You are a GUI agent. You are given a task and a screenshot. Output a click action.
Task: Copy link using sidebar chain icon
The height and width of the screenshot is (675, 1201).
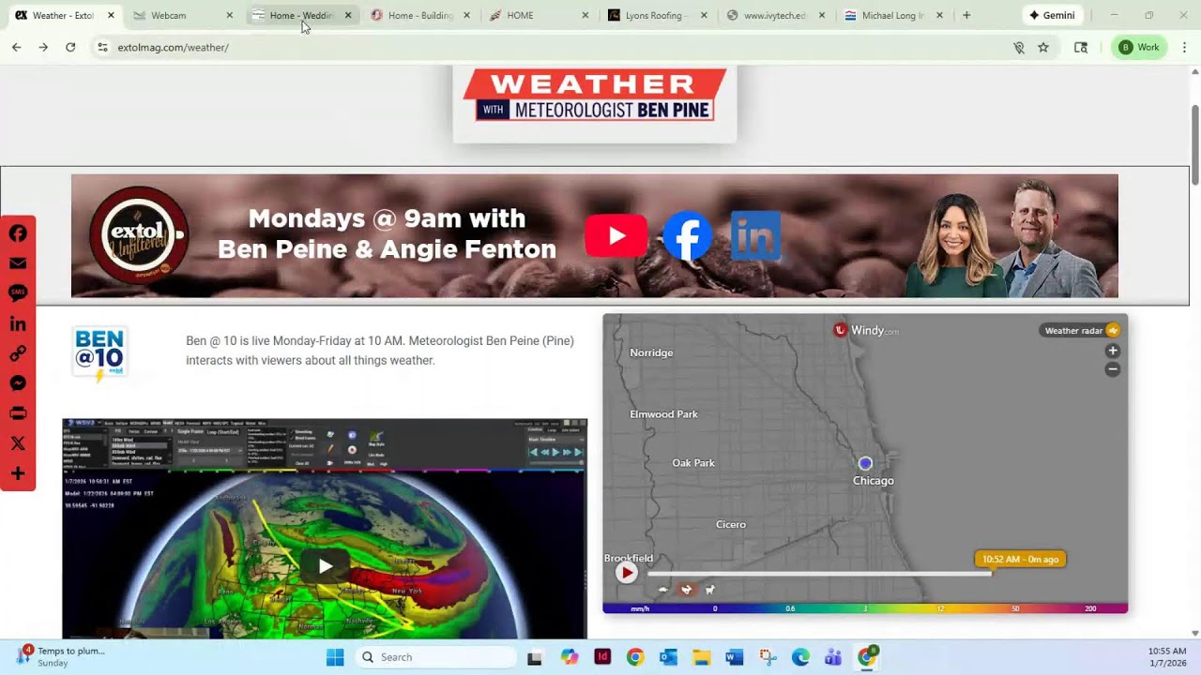pyautogui.click(x=18, y=353)
